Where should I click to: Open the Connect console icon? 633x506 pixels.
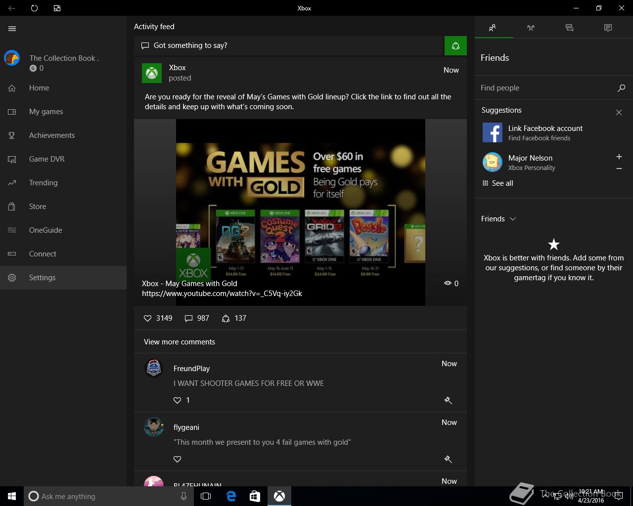12,254
